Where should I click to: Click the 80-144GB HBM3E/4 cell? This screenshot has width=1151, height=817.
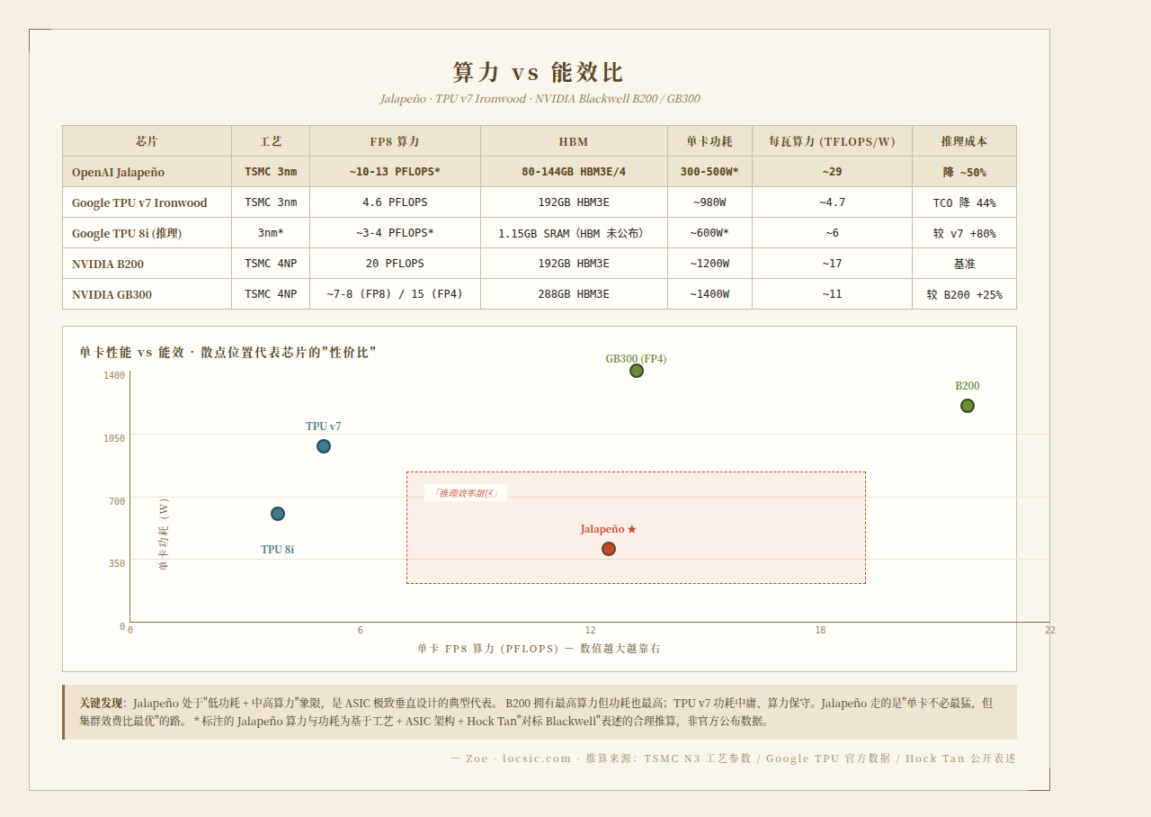(574, 172)
